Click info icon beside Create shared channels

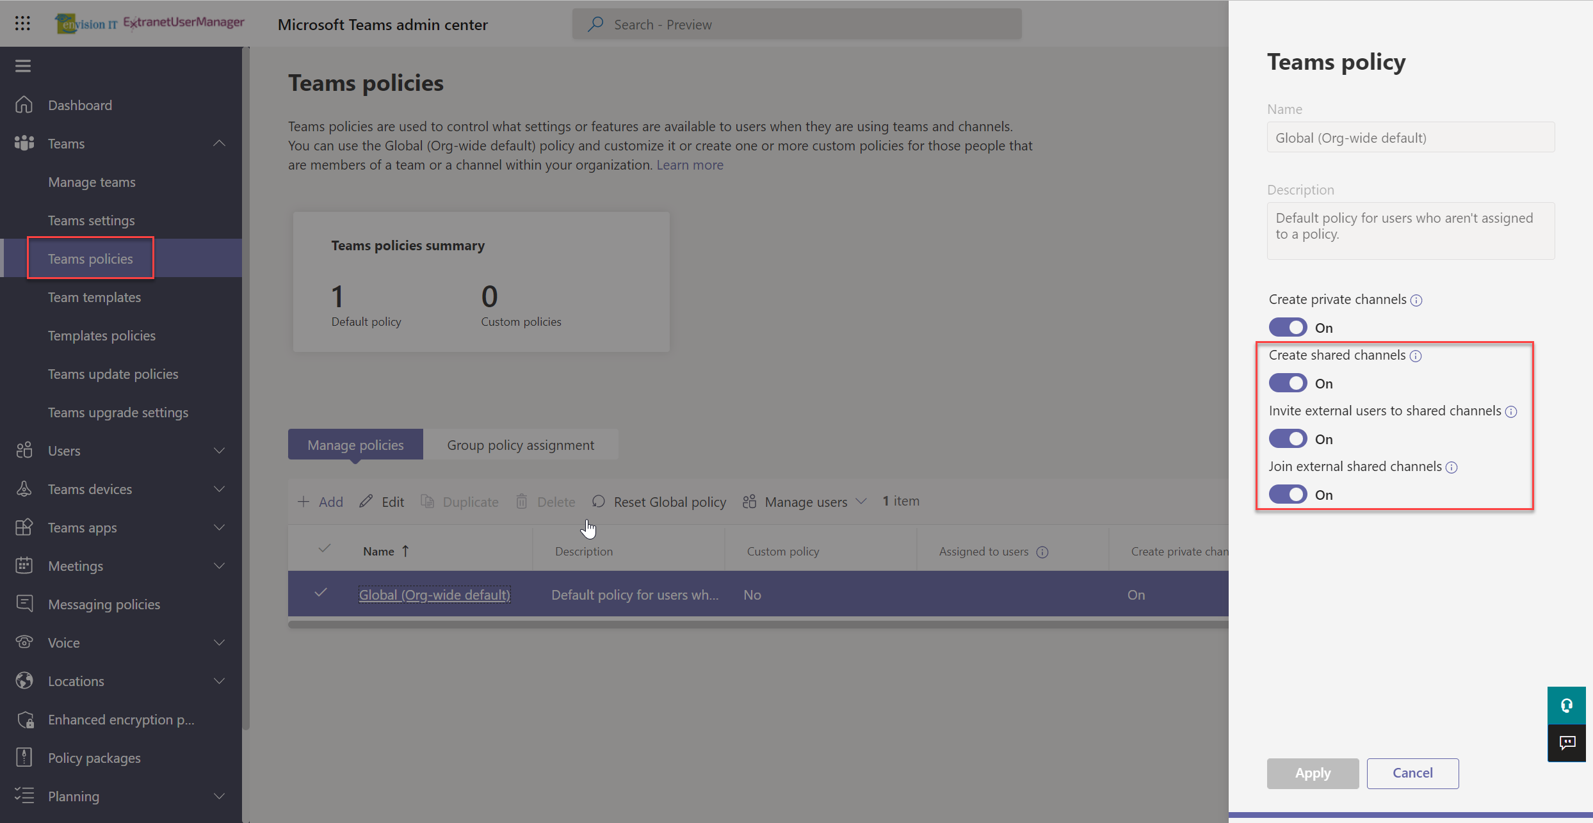(x=1416, y=356)
